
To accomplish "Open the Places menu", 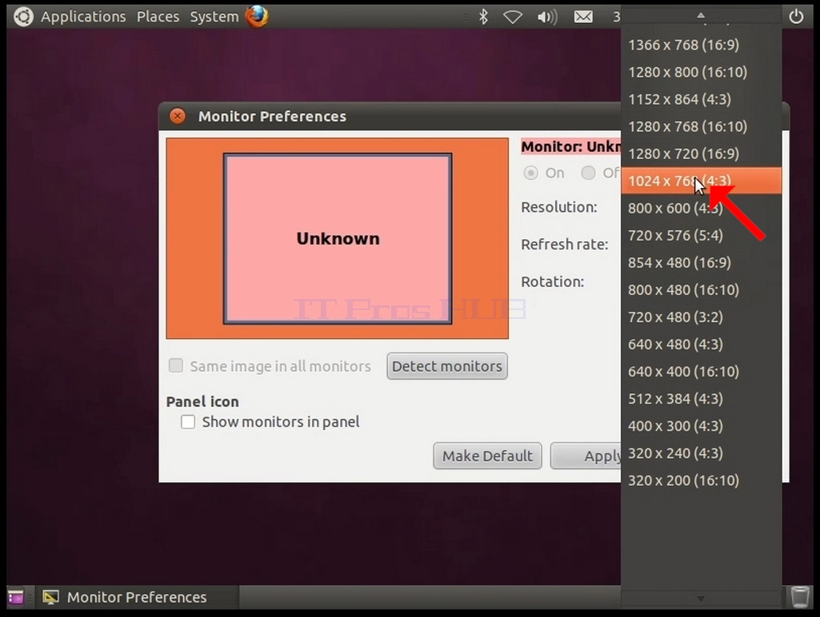I will [x=158, y=17].
